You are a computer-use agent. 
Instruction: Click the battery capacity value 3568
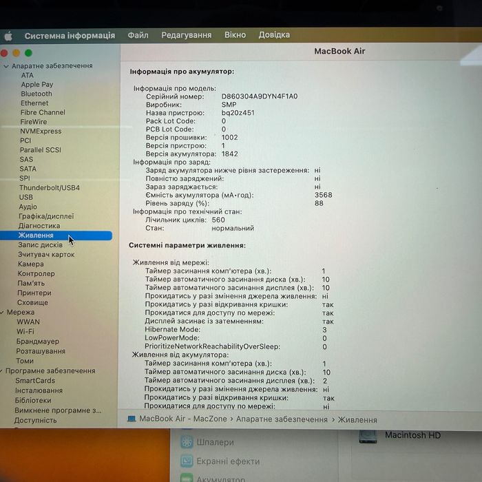pos(324,195)
